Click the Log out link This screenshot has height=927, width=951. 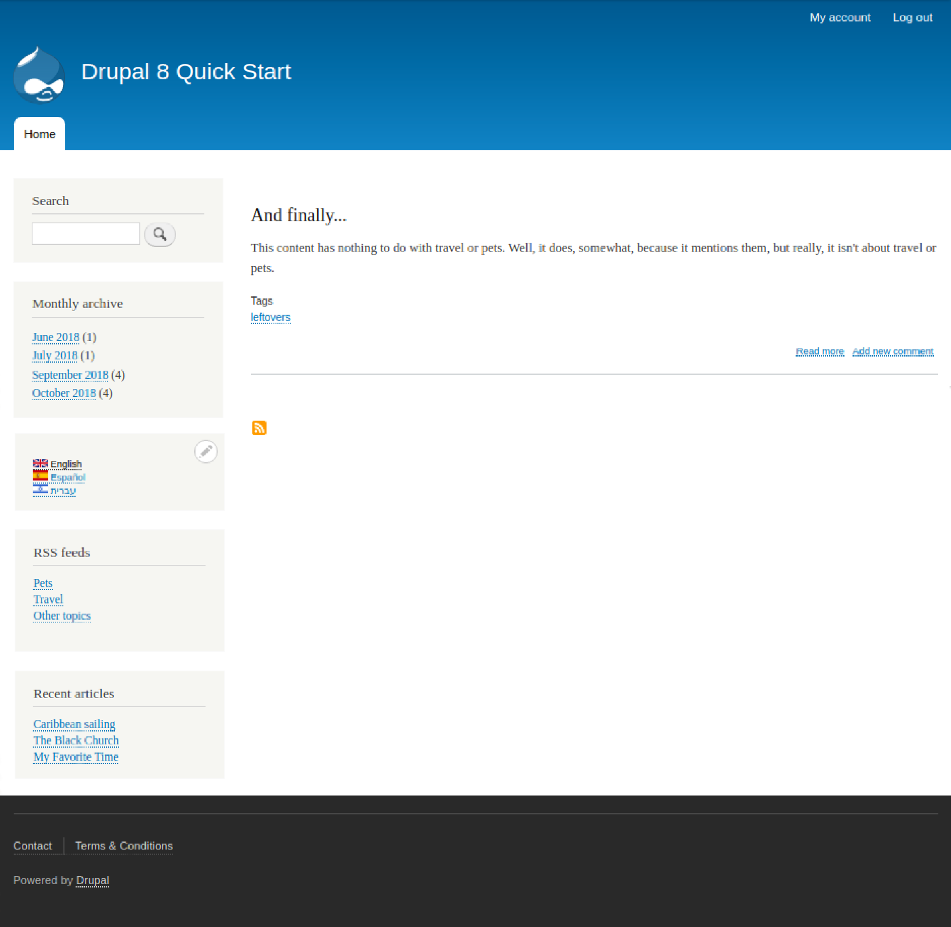pyautogui.click(x=912, y=18)
